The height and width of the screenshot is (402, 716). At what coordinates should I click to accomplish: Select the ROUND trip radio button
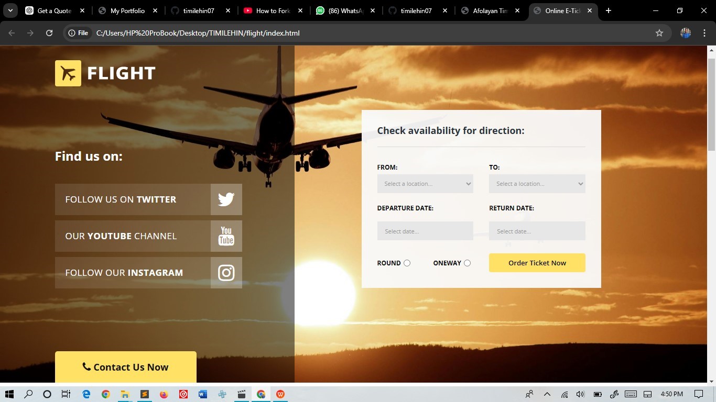tap(407, 263)
